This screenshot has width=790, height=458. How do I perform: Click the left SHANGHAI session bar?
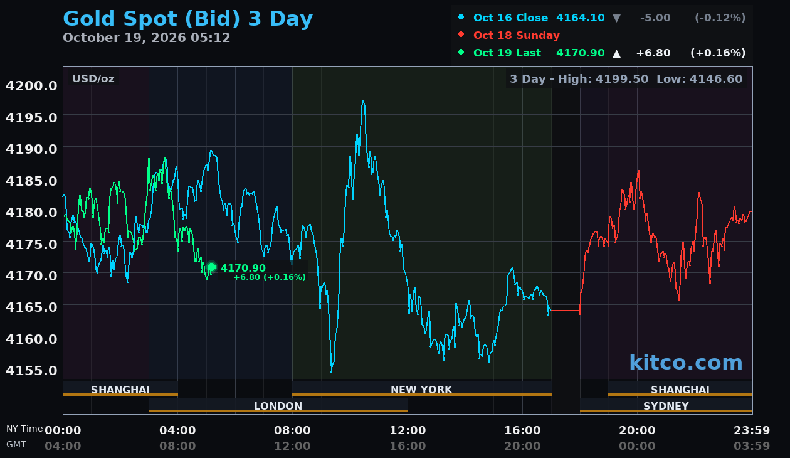click(120, 389)
